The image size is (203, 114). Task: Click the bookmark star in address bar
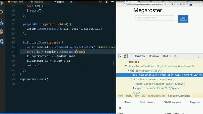[168, 4]
